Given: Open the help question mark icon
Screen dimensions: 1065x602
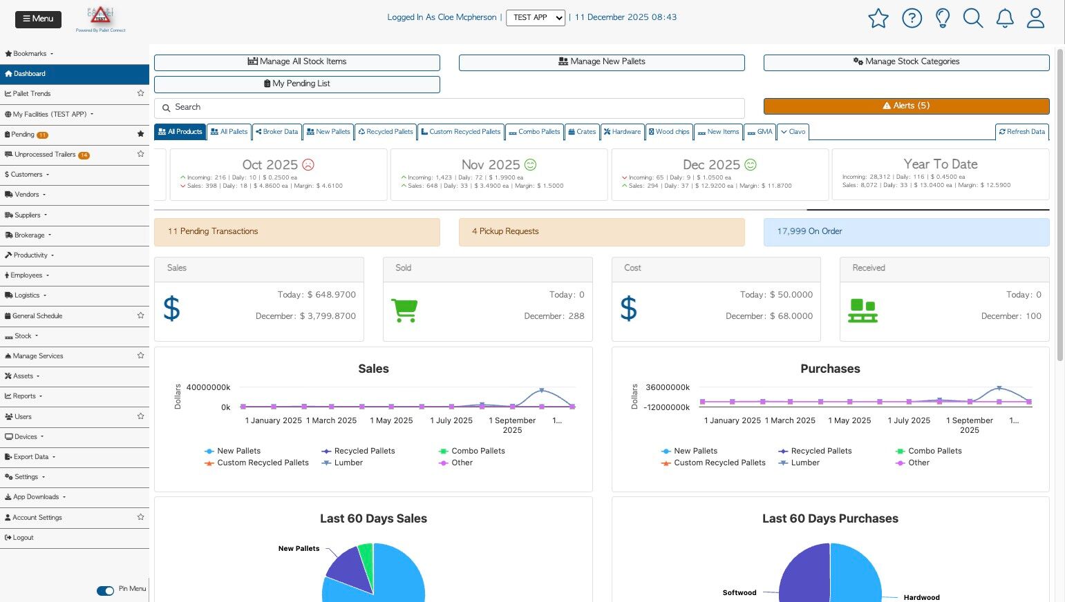Looking at the screenshot, I should coord(912,18).
